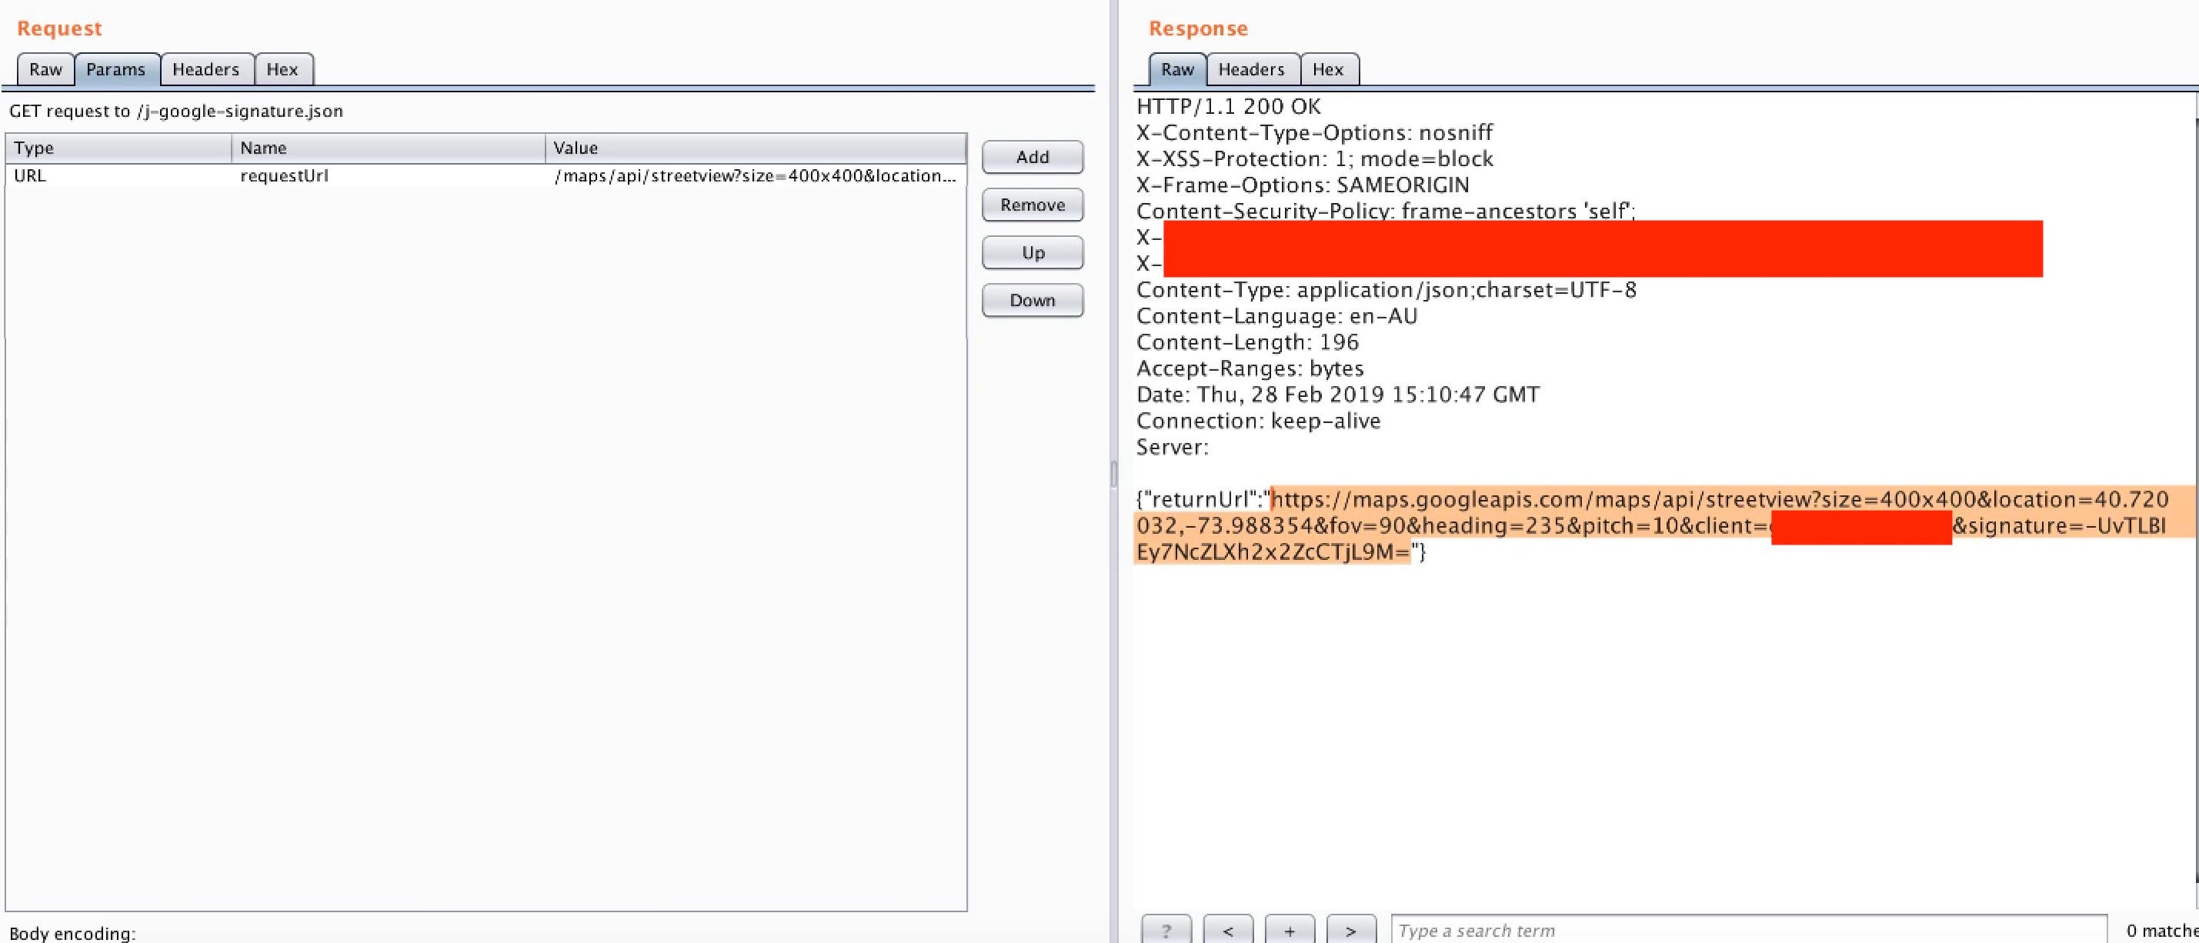Sort by the Type column header
The image size is (2199, 943).
point(118,148)
